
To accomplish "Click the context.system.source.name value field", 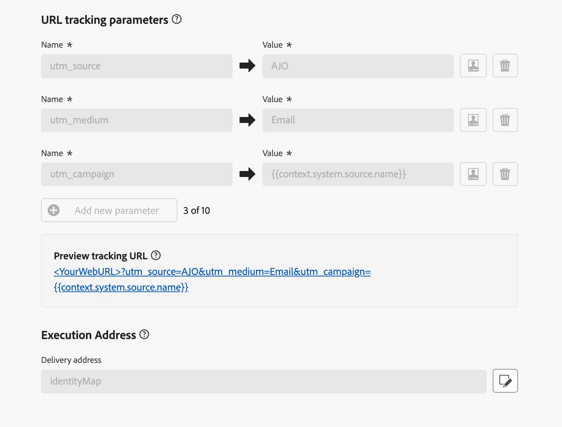I will pyautogui.click(x=358, y=174).
